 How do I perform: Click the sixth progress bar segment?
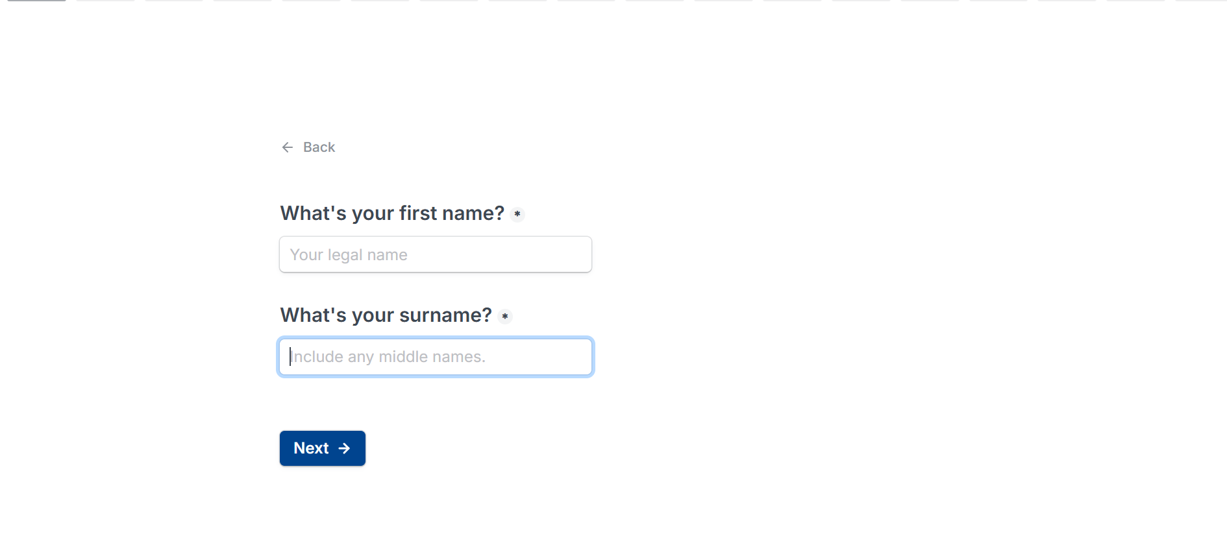[380, 1]
